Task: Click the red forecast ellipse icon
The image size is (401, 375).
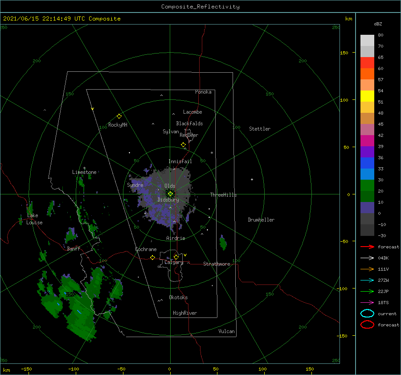Action: pos(367,325)
